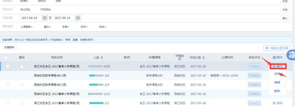Check the box for 西湖校区数学课程ABC2班
This screenshot has height=106, width=295.
click(8, 75)
